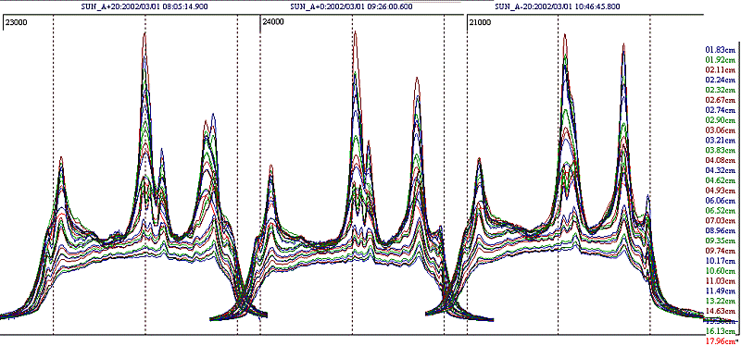Select the 16.13cm legend entry
Screen dimensions: 741x346
pyautogui.click(x=721, y=330)
